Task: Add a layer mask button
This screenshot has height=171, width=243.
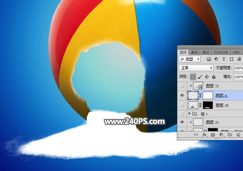Action: click(x=213, y=135)
